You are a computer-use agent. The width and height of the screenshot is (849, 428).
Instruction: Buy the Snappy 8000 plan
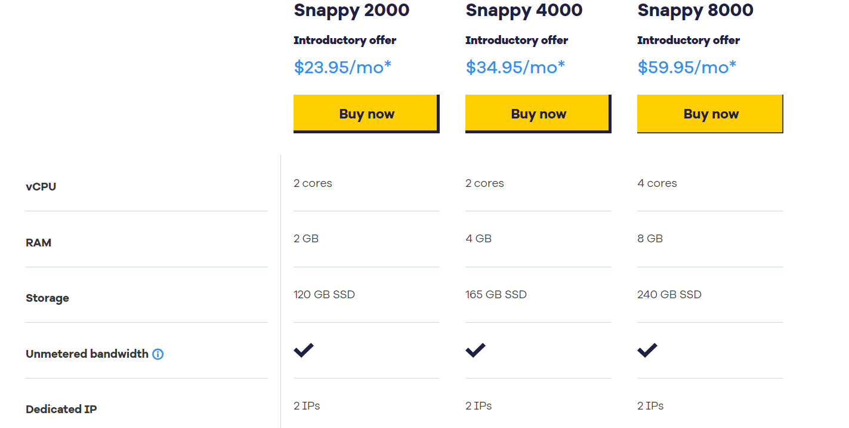[710, 114]
